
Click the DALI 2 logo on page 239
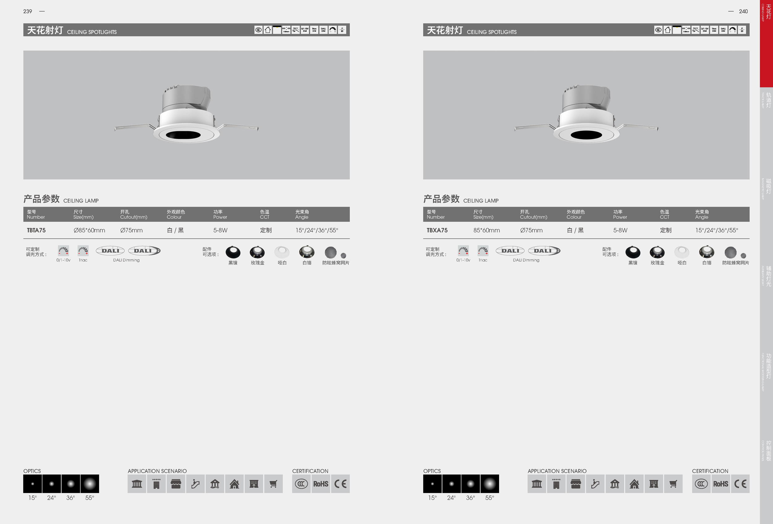pos(144,251)
